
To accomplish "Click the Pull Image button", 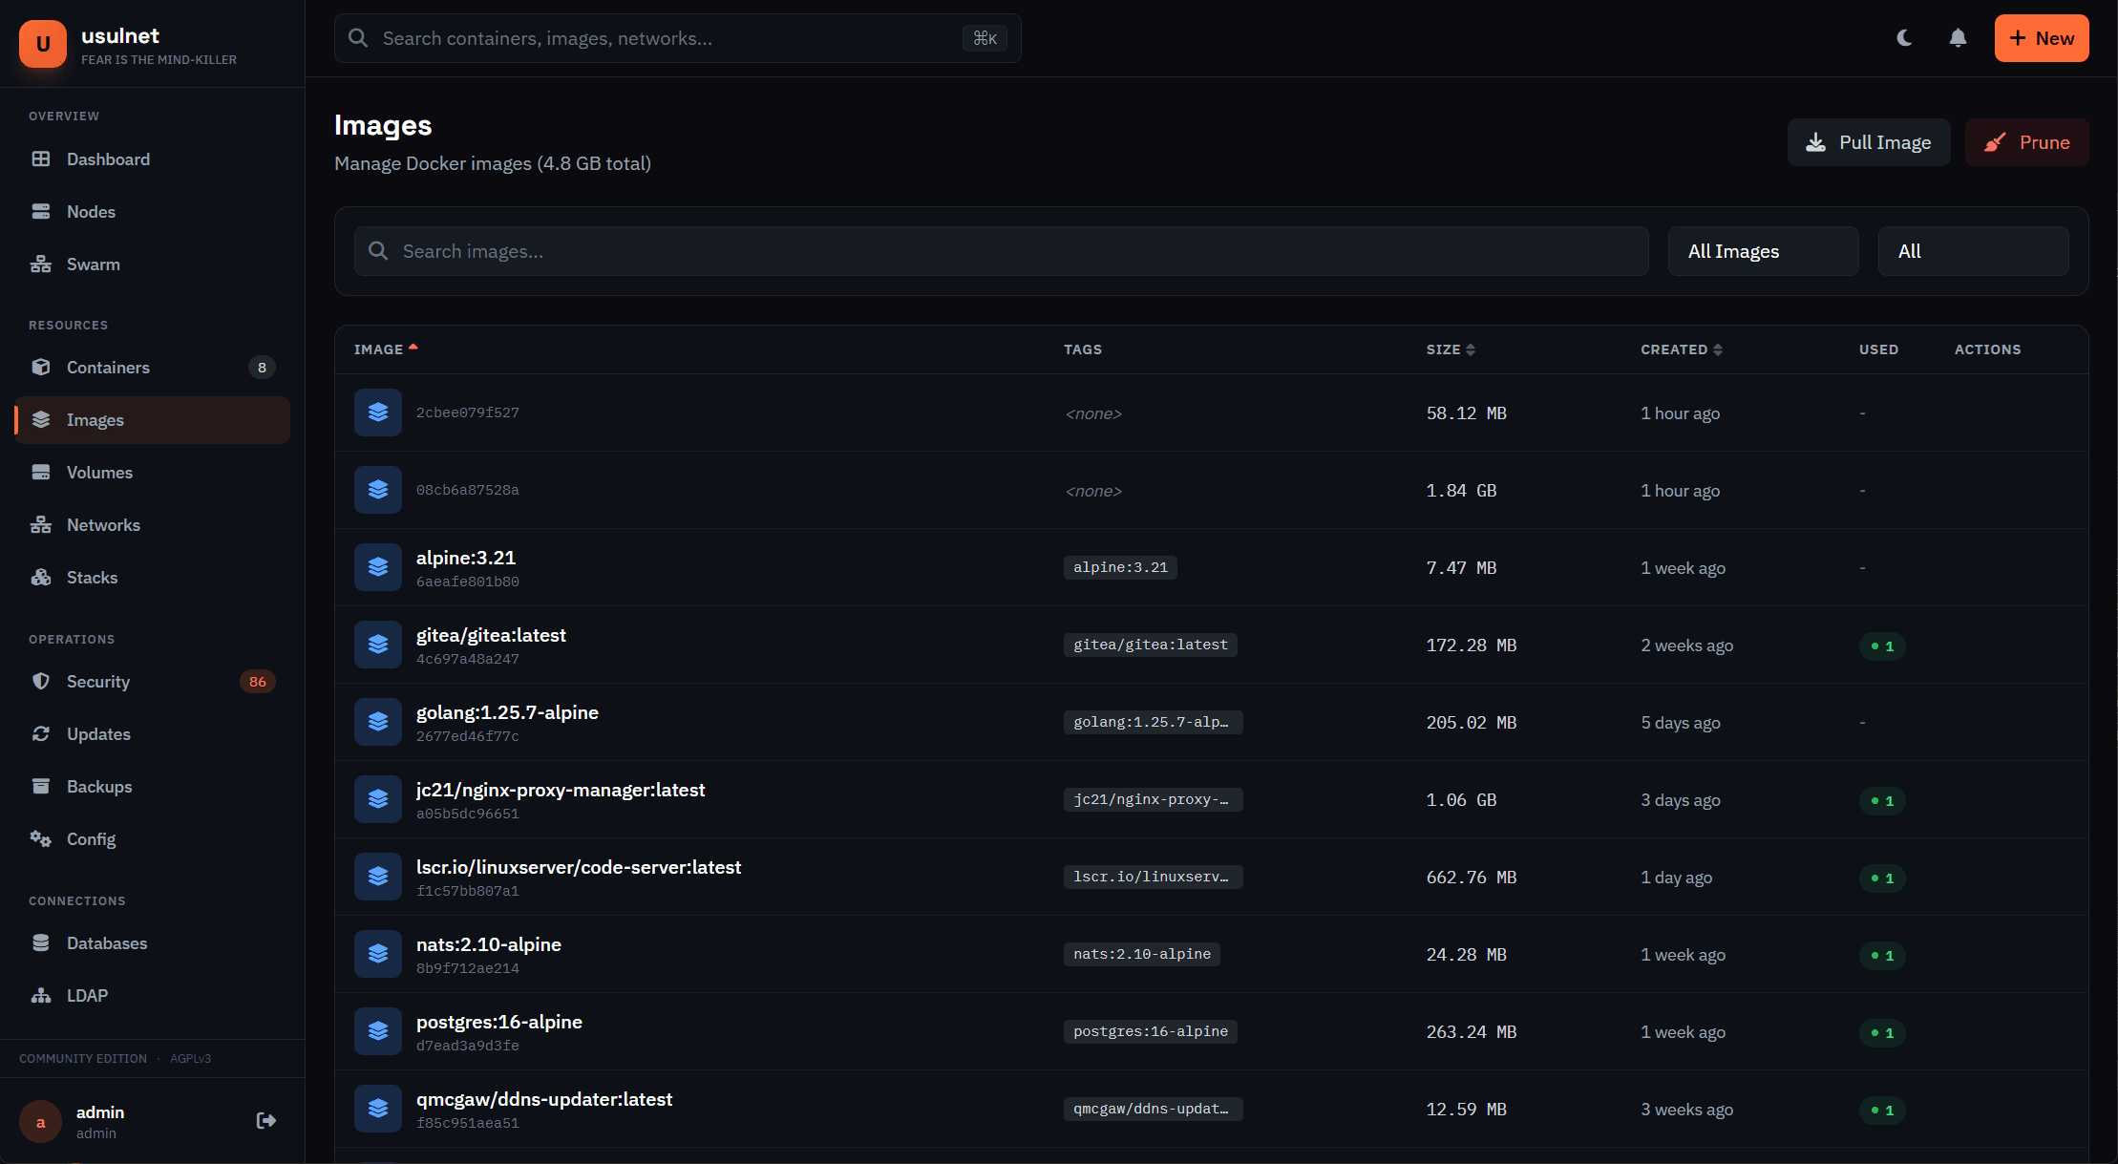I will pyautogui.click(x=1869, y=141).
